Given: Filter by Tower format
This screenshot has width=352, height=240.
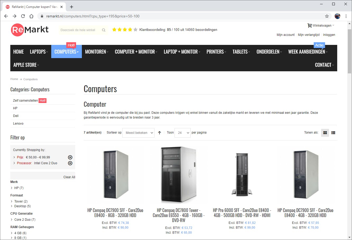Looking at the screenshot, I should click(x=21, y=201).
